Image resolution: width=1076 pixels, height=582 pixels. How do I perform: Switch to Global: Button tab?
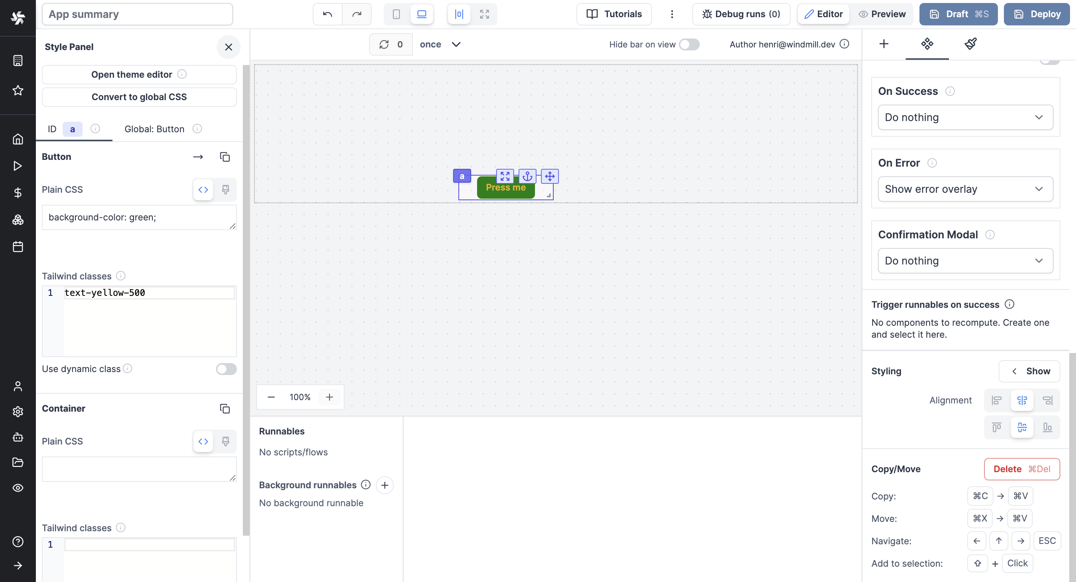[155, 129]
